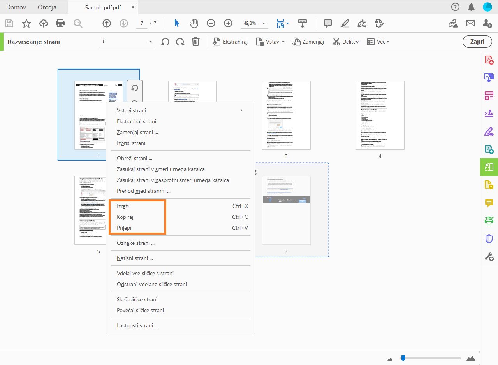Select page 4 thumbnail
Viewport: 498px width, 365px height.
(380, 115)
